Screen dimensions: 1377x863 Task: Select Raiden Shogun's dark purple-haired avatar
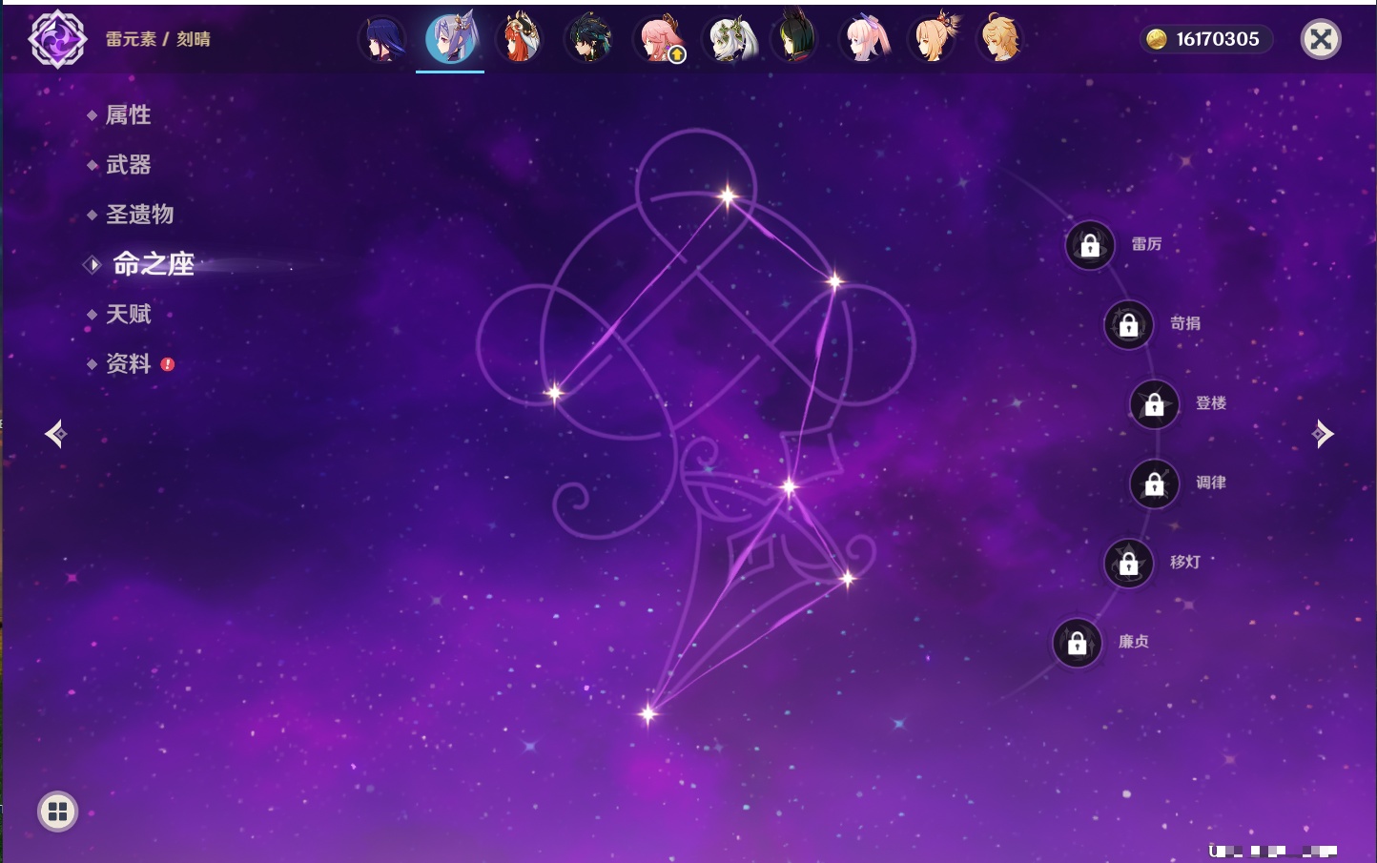pos(381,39)
